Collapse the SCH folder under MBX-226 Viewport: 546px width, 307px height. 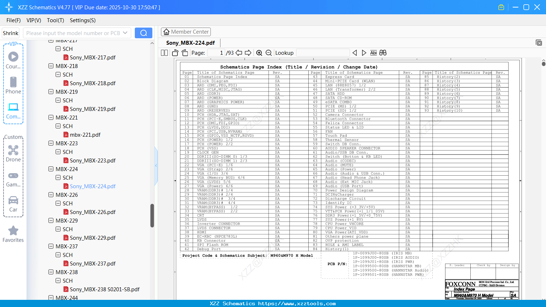coord(58,203)
